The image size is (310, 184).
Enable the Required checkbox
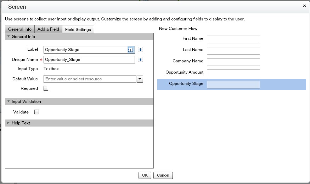click(x=46, y=88)
